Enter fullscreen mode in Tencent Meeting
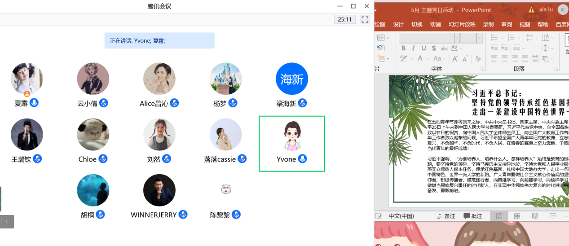The image size is (569, 246). click(365, 19)
